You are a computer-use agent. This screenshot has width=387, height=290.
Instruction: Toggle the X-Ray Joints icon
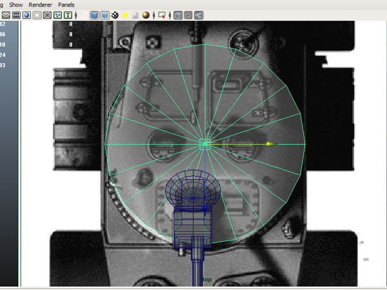(199, 15)
